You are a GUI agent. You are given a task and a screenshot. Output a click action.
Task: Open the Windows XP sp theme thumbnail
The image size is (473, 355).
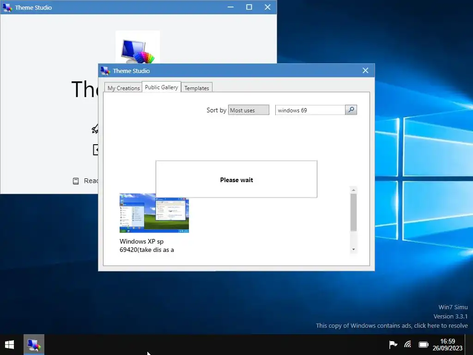pos(154,213)
